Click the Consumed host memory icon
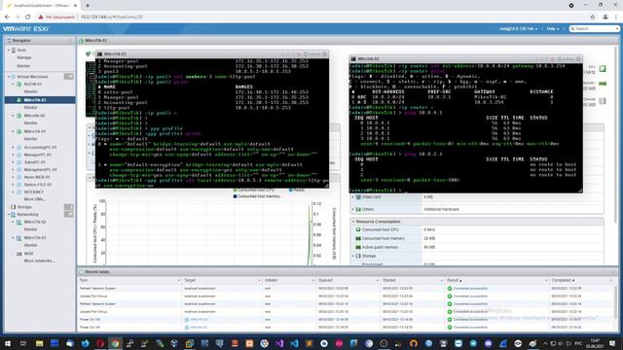Viewport: 623px width, 350px height. click(x=358, y=238)
